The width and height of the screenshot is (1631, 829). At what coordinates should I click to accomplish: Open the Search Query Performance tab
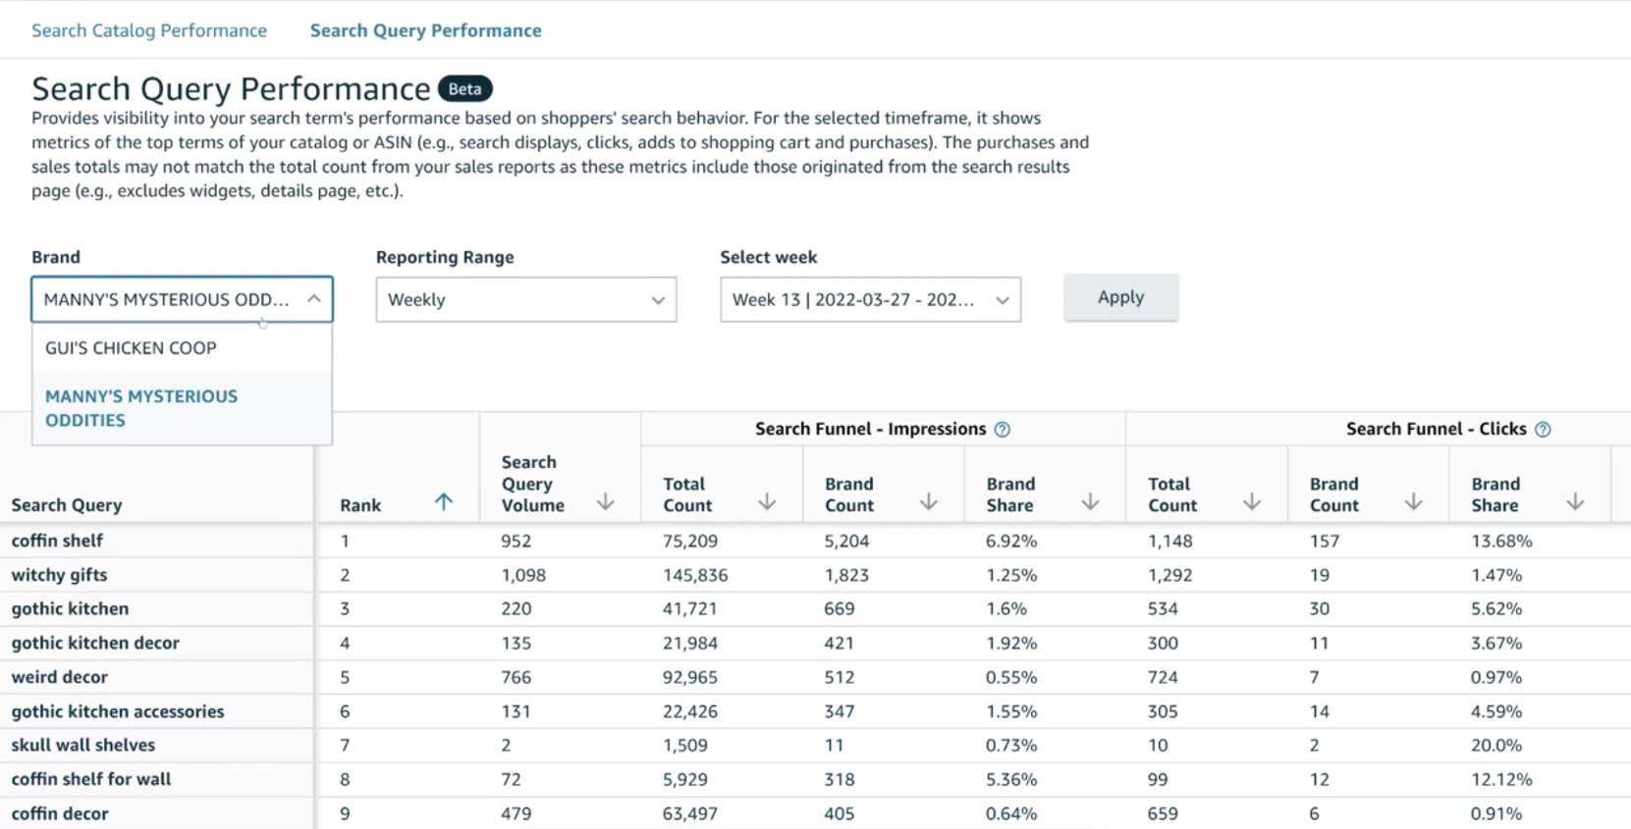425,30
